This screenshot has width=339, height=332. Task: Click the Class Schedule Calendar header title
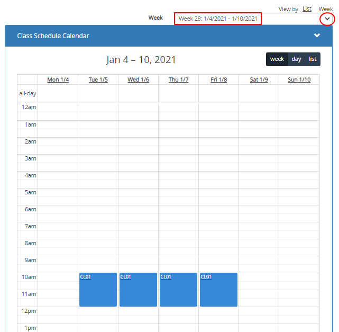(x=53, y=36)
